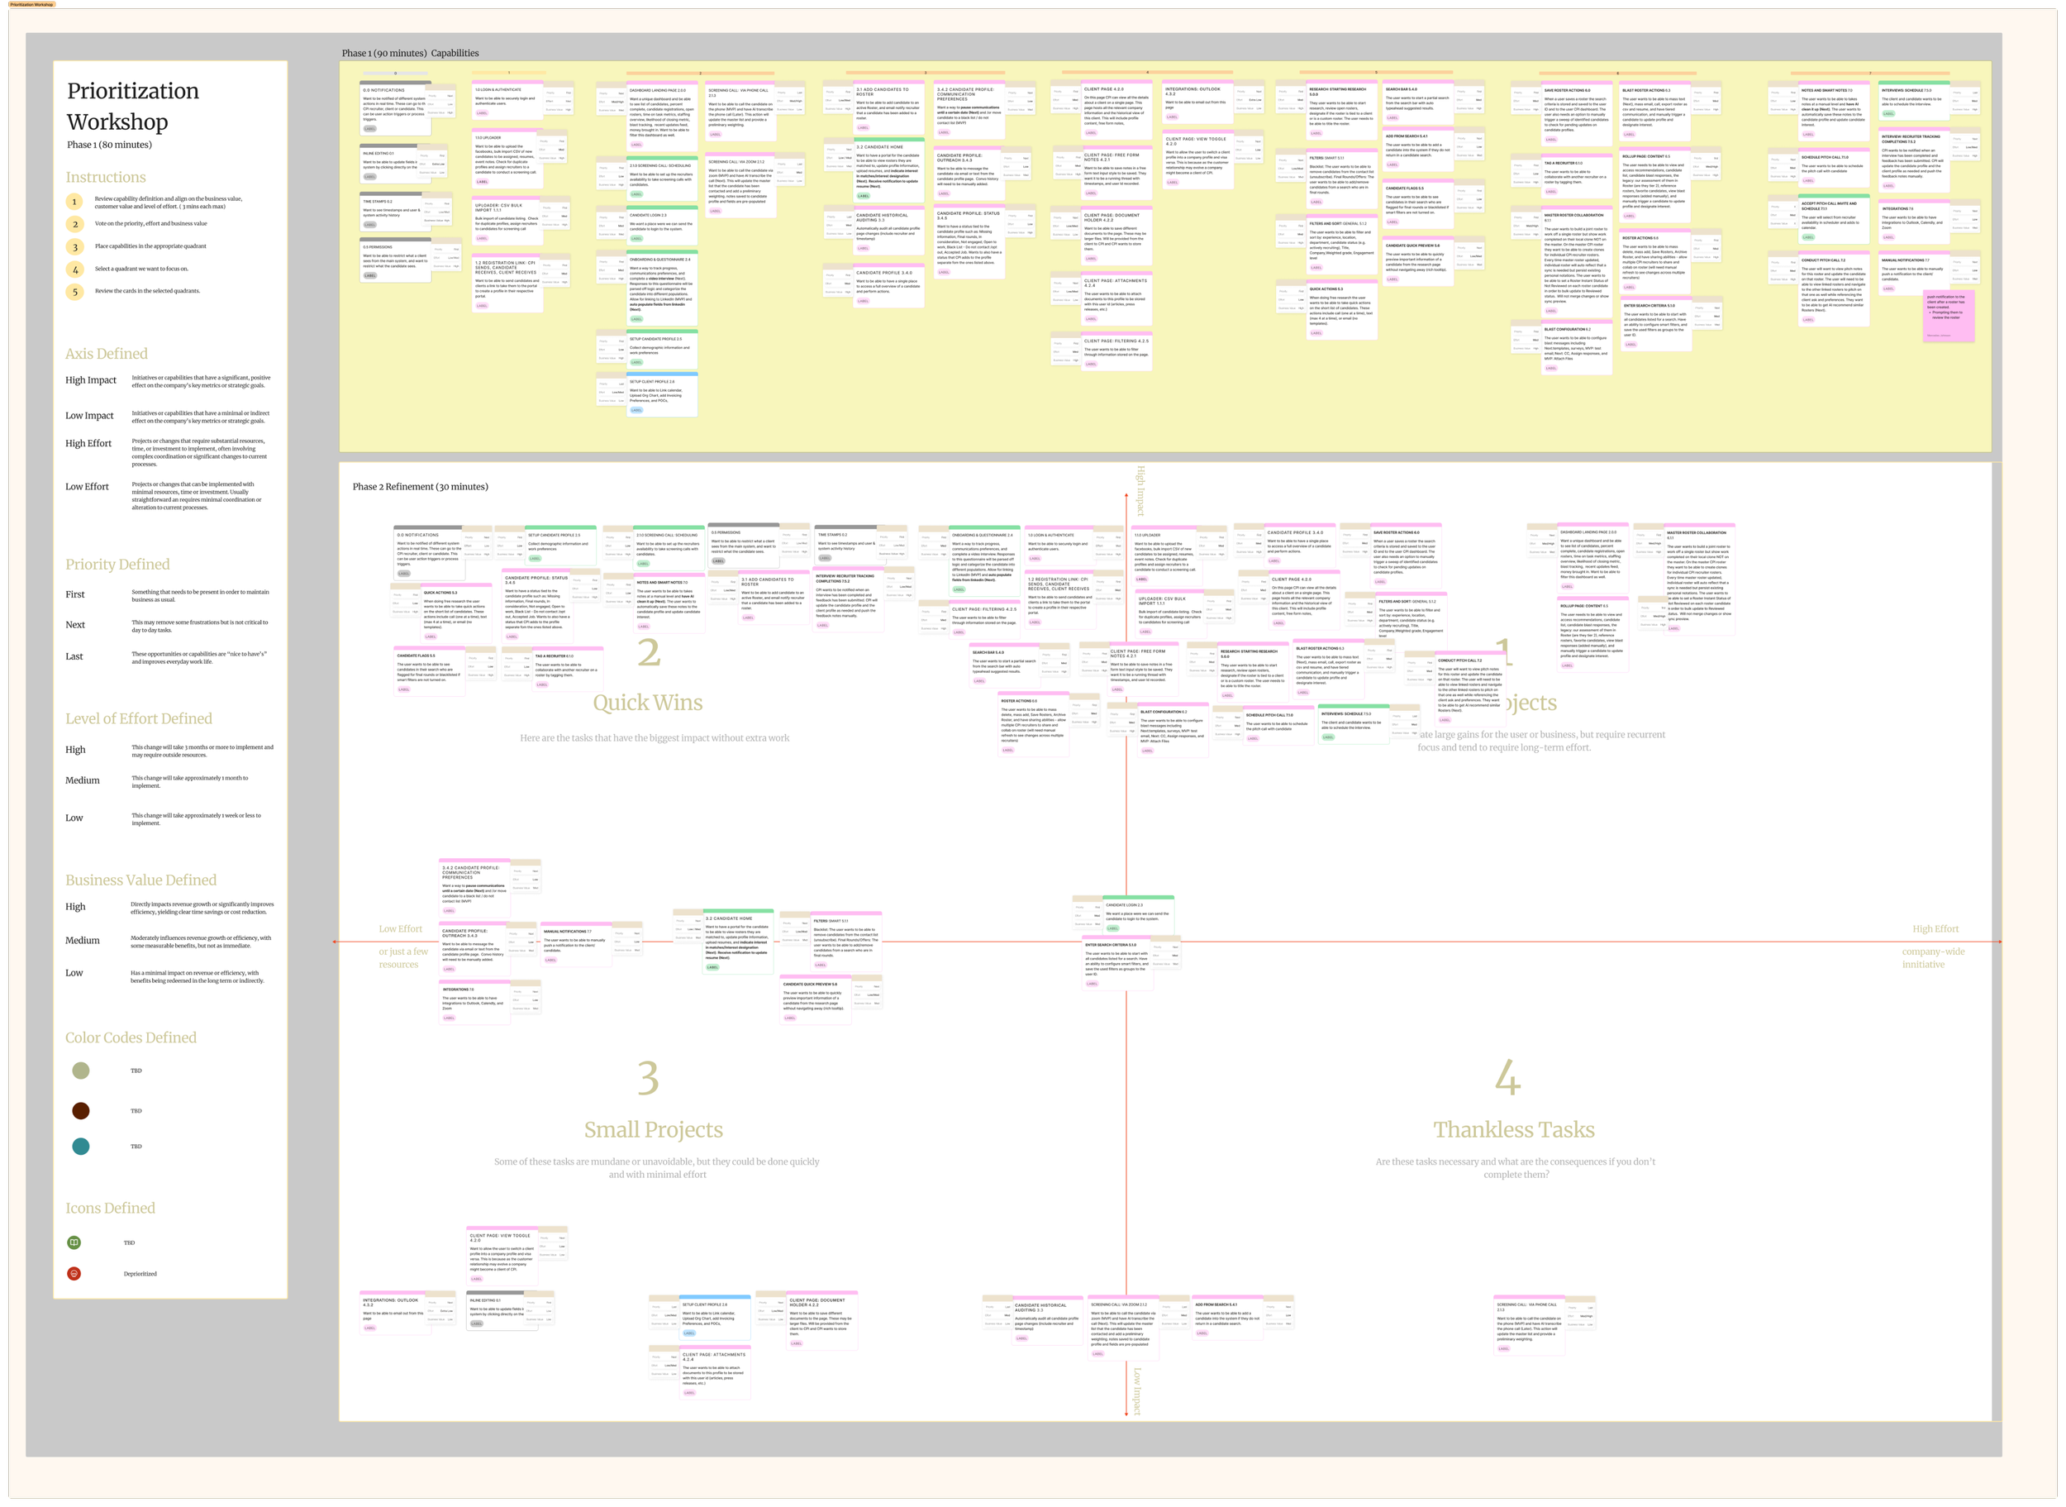
Task: Click the dark brown color code swatch
Action: pos(80,1110)
